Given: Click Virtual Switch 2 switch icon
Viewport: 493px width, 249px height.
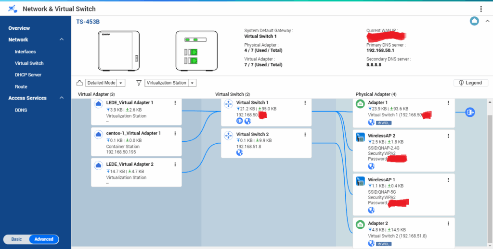Looking at the screenshot, I should (228, 136).
